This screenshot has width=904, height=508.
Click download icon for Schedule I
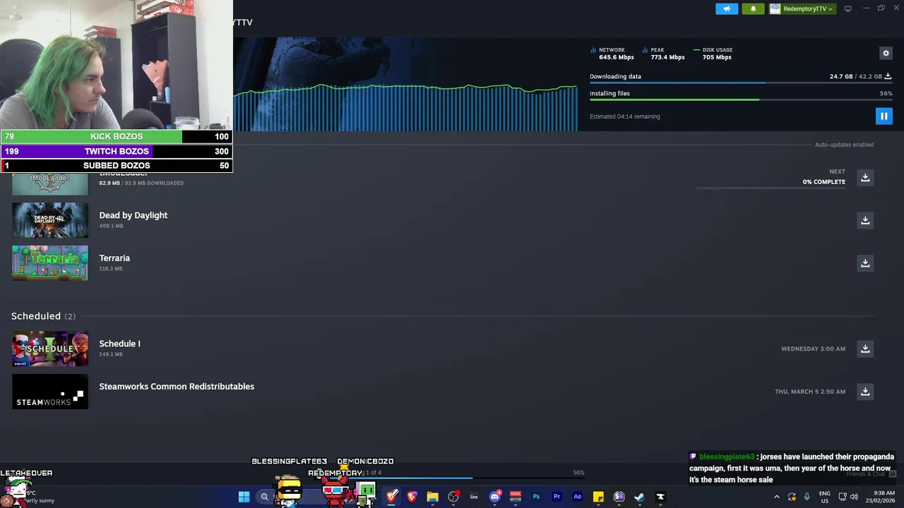[x=865, y=349]
